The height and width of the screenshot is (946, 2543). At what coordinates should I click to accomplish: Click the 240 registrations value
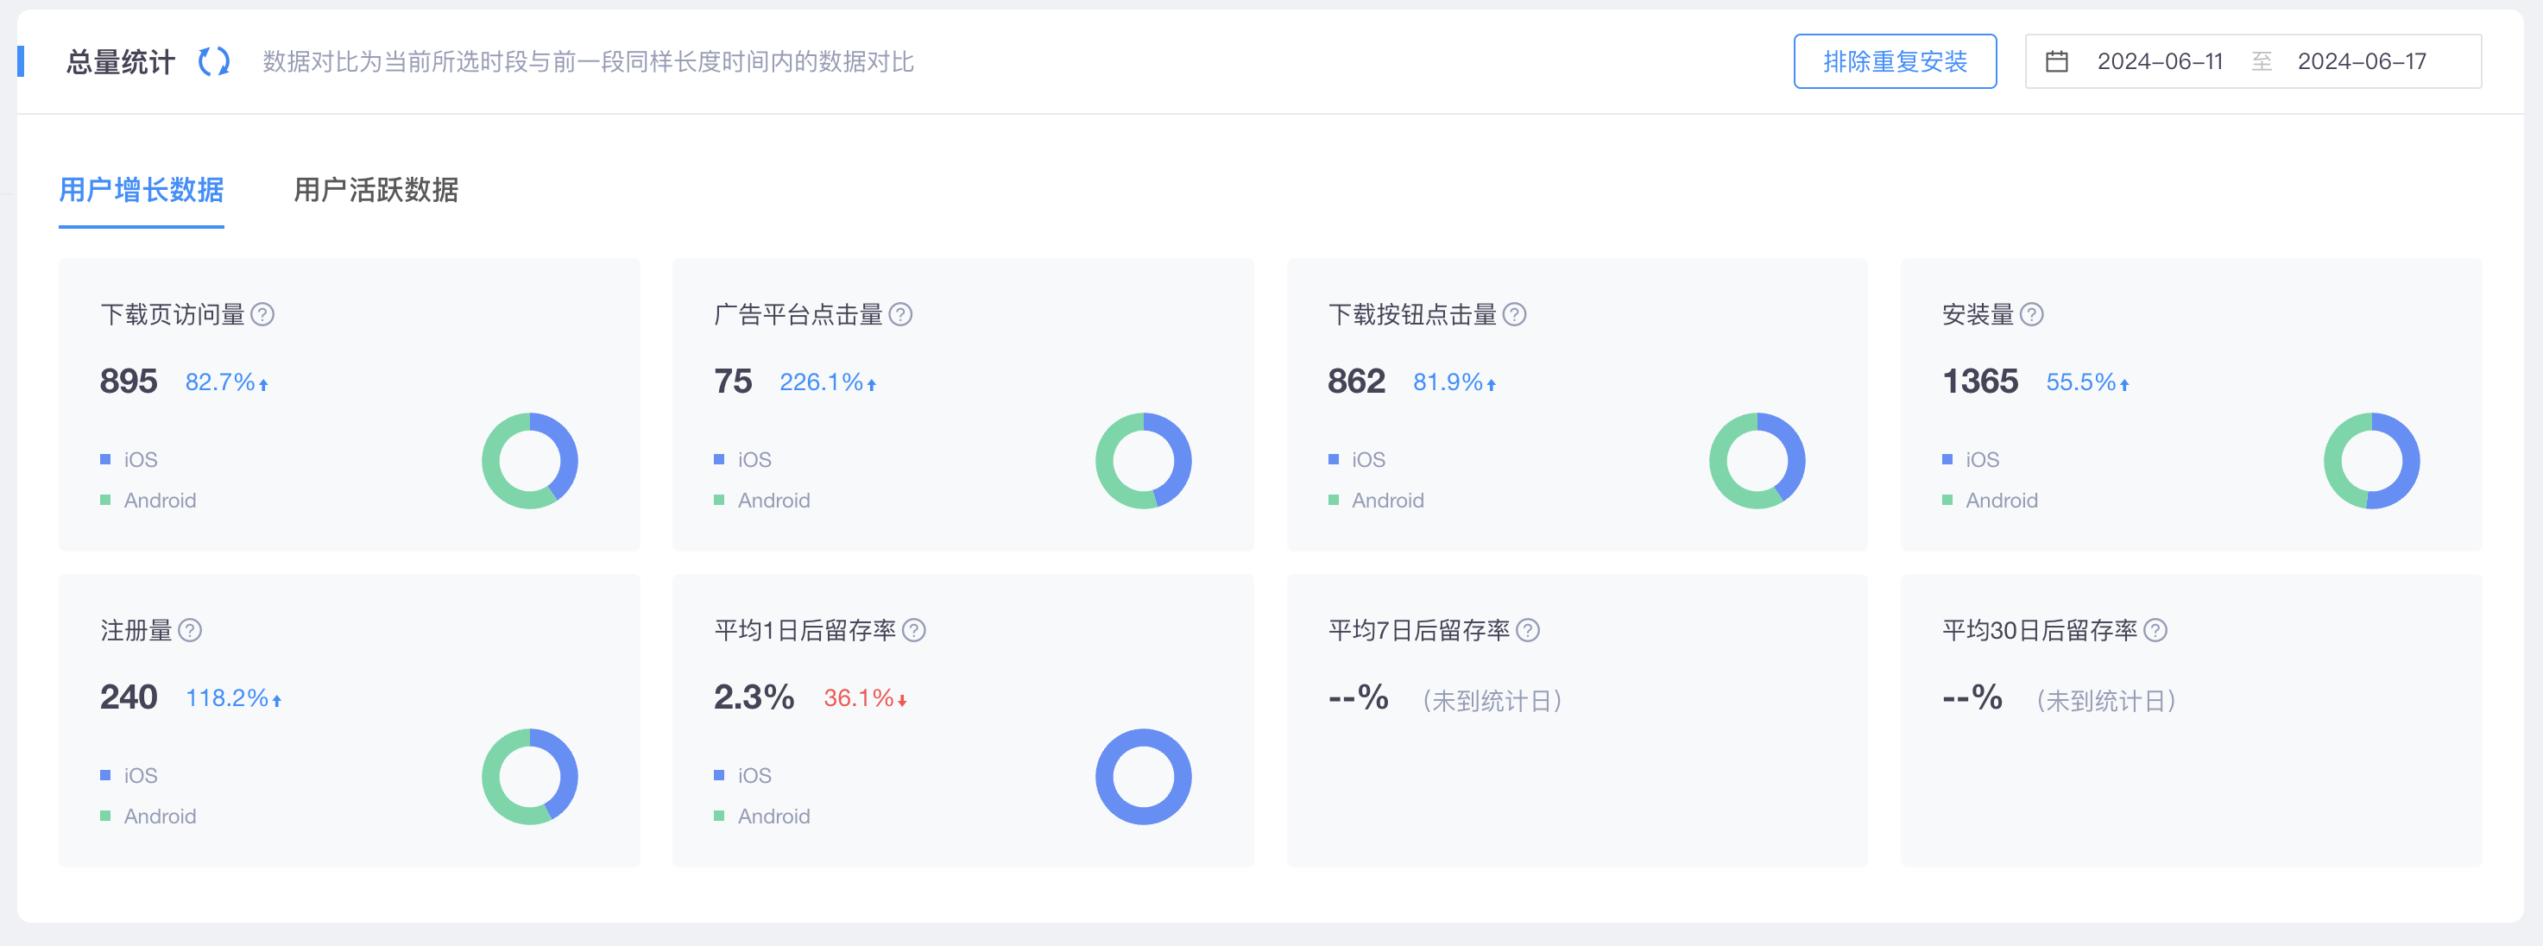coord(129,697)
